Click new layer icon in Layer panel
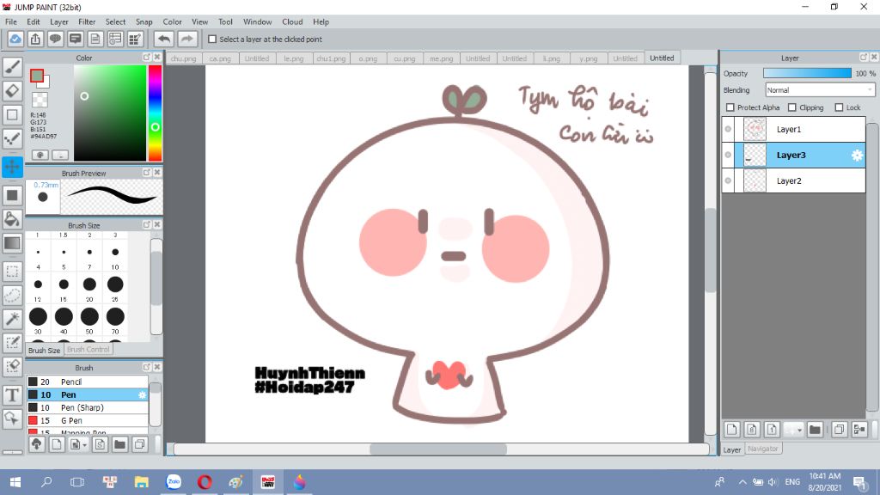The height and width of the screenshot is (495, 880). [732, 430]
